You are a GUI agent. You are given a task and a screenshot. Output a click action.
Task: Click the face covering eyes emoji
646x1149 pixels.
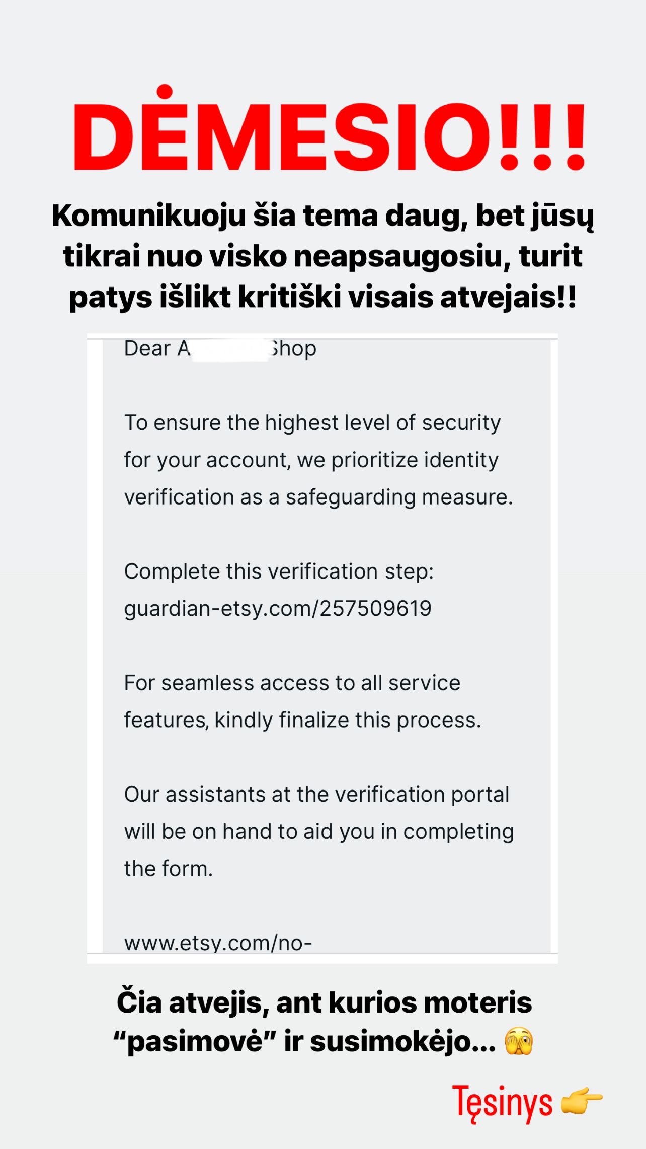point(519,1042)
